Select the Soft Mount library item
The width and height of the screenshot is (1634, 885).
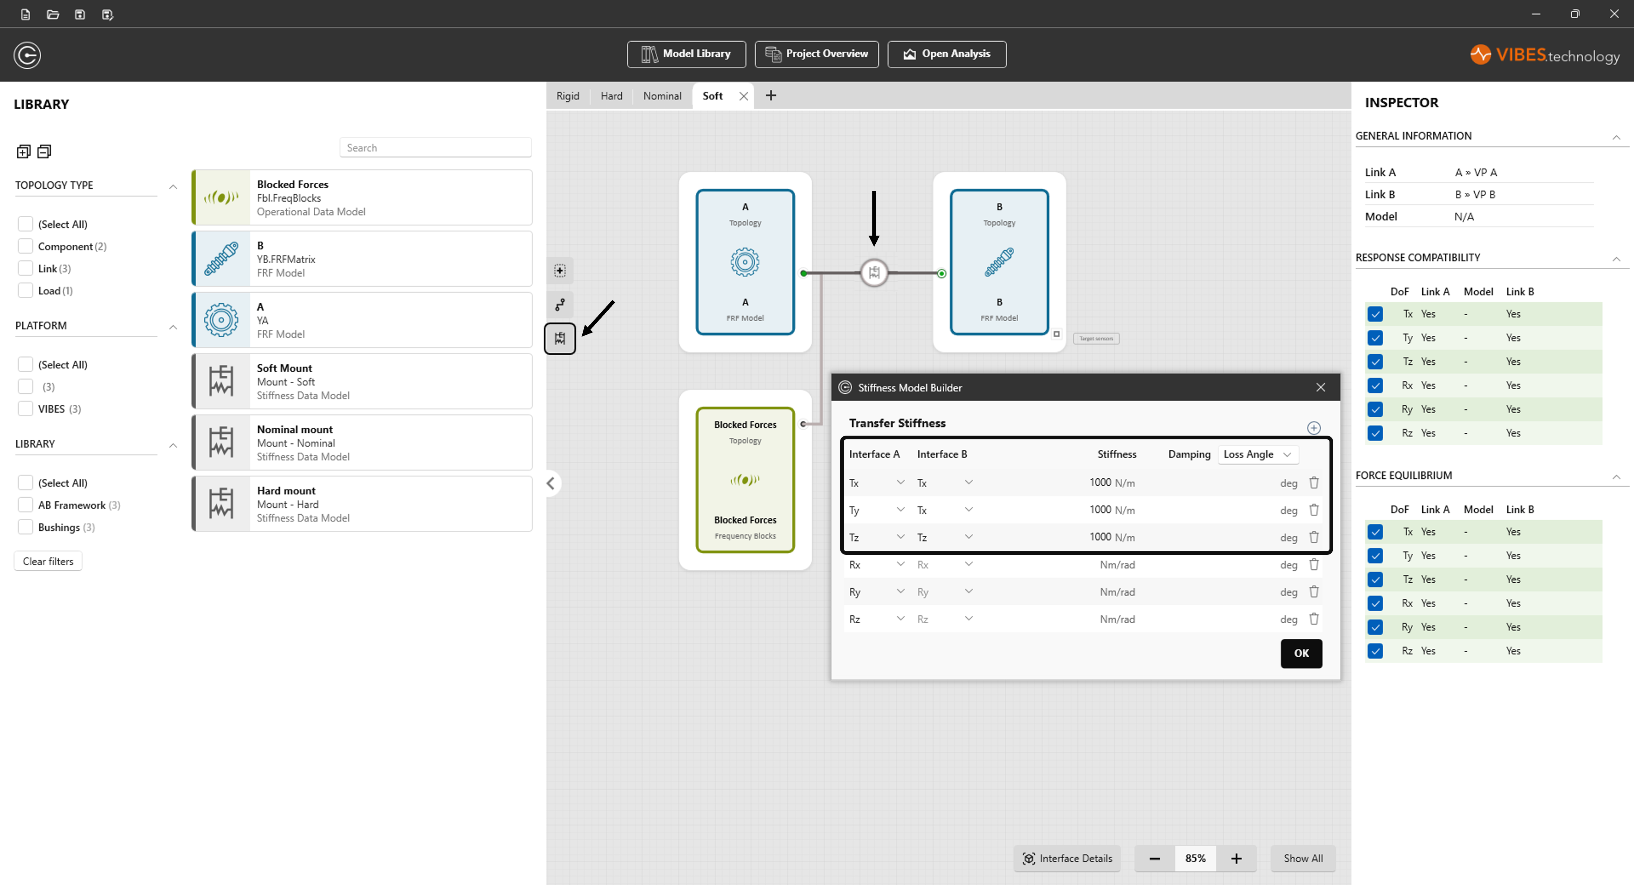[x=362, y=381]
